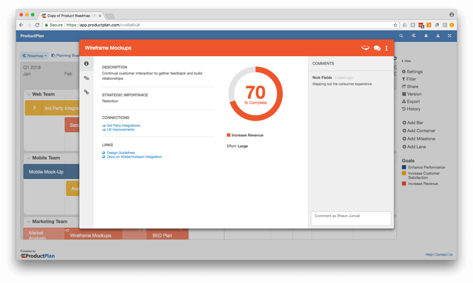Bookmark this page with star icon

tap(395, 25)
